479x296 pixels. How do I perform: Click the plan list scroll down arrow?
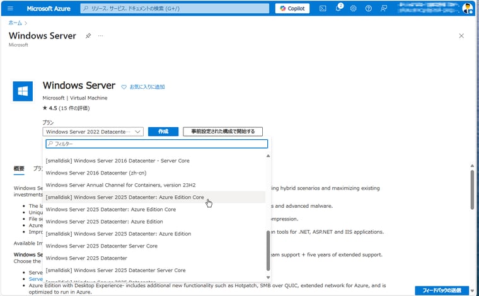point(268,277)
